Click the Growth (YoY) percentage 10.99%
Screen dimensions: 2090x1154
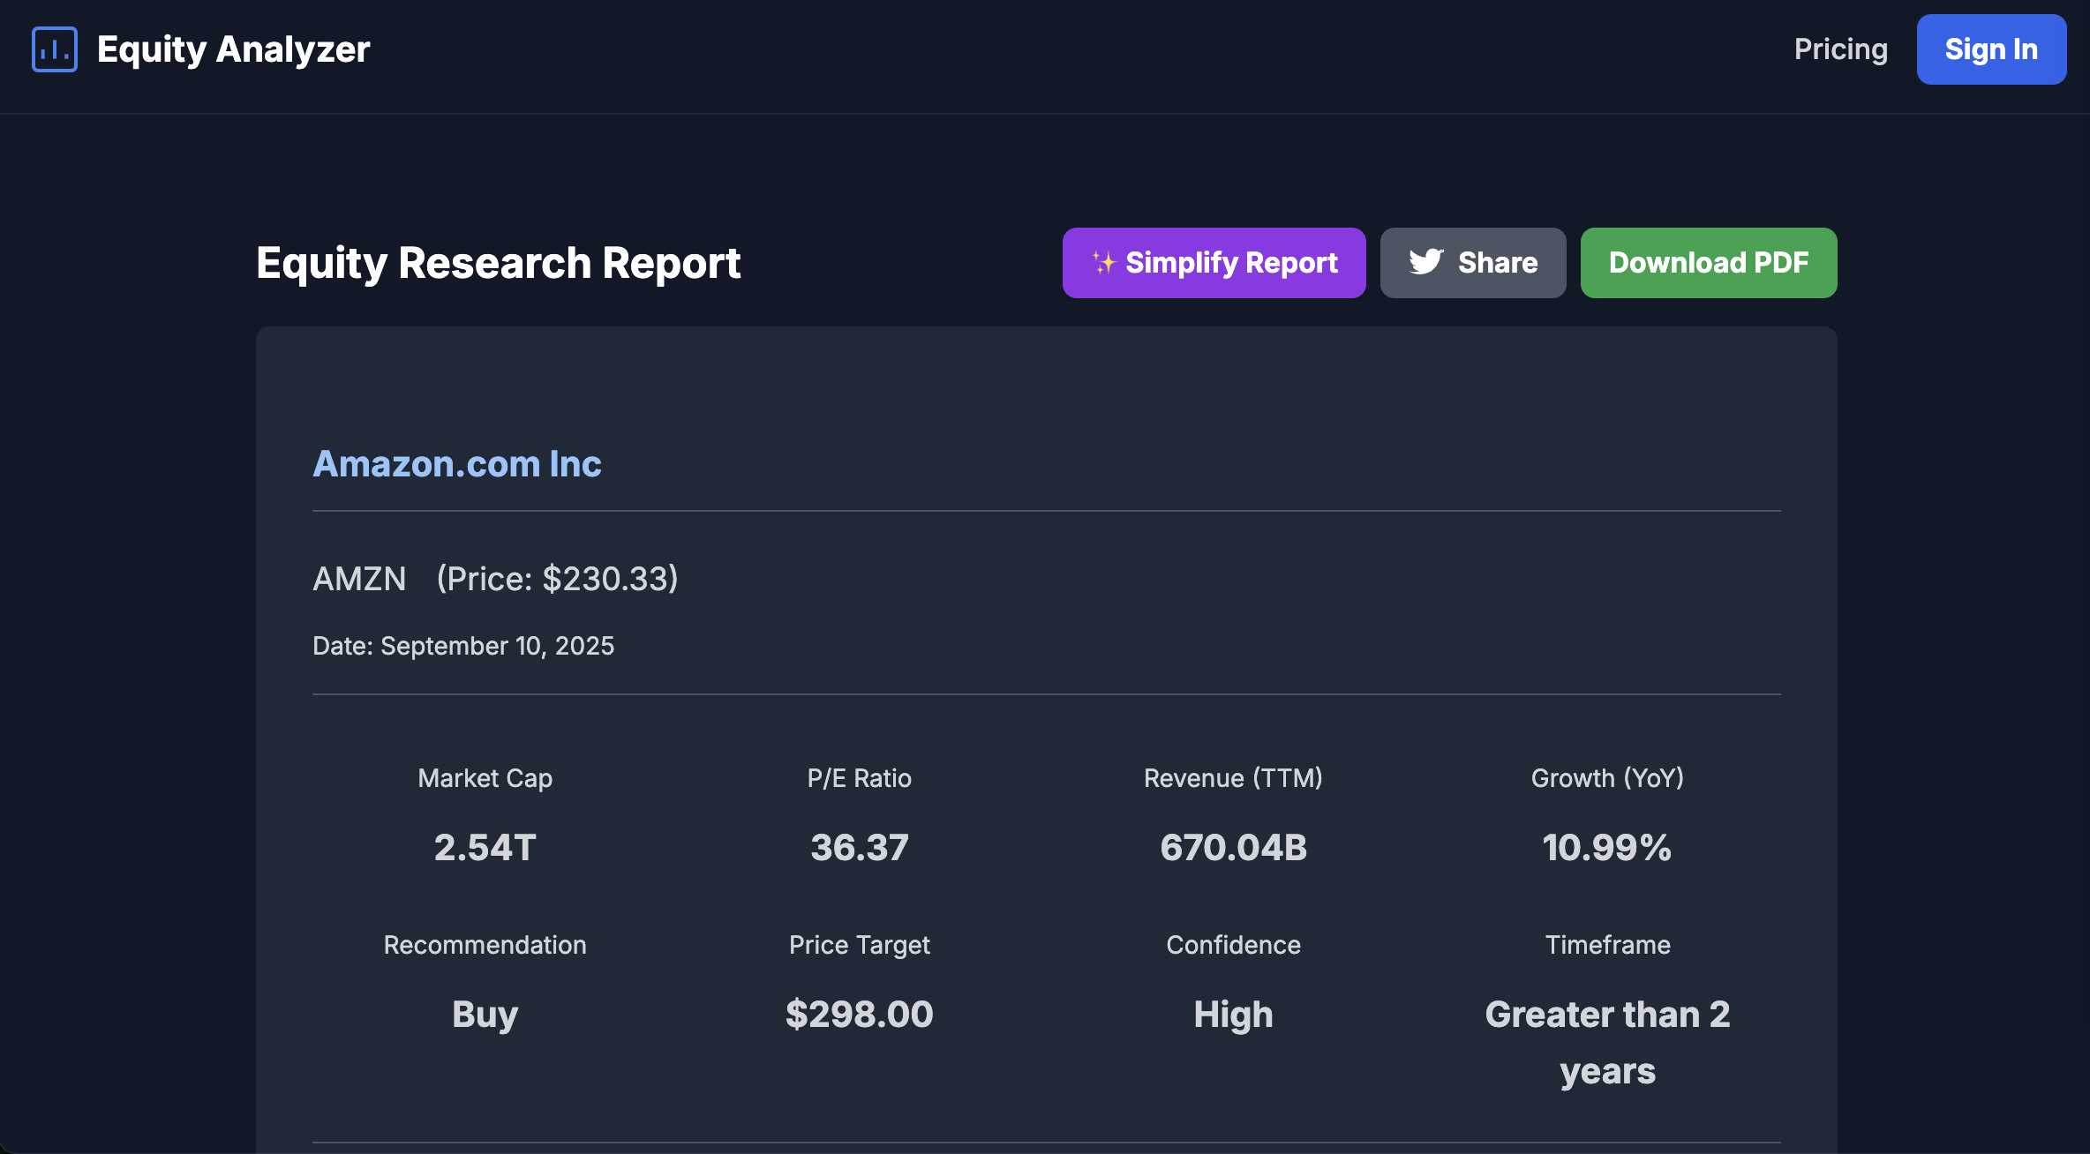click(x=1606, y=846)
